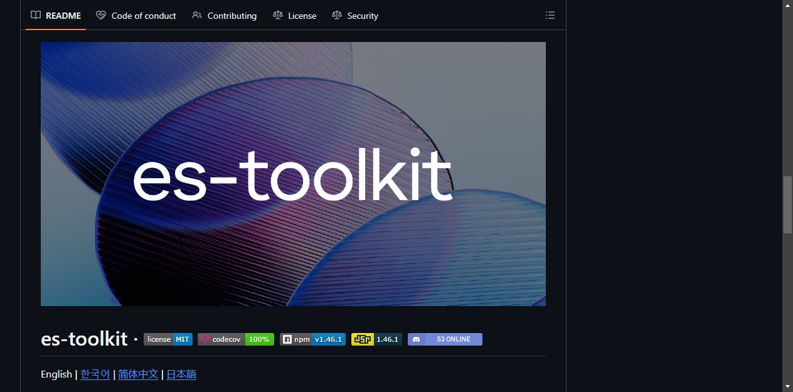Image resolution: width=793 pixels, height=392 pixels.
Task: Click the JSR 1.46.1 badge
Action: click(376, 339)
